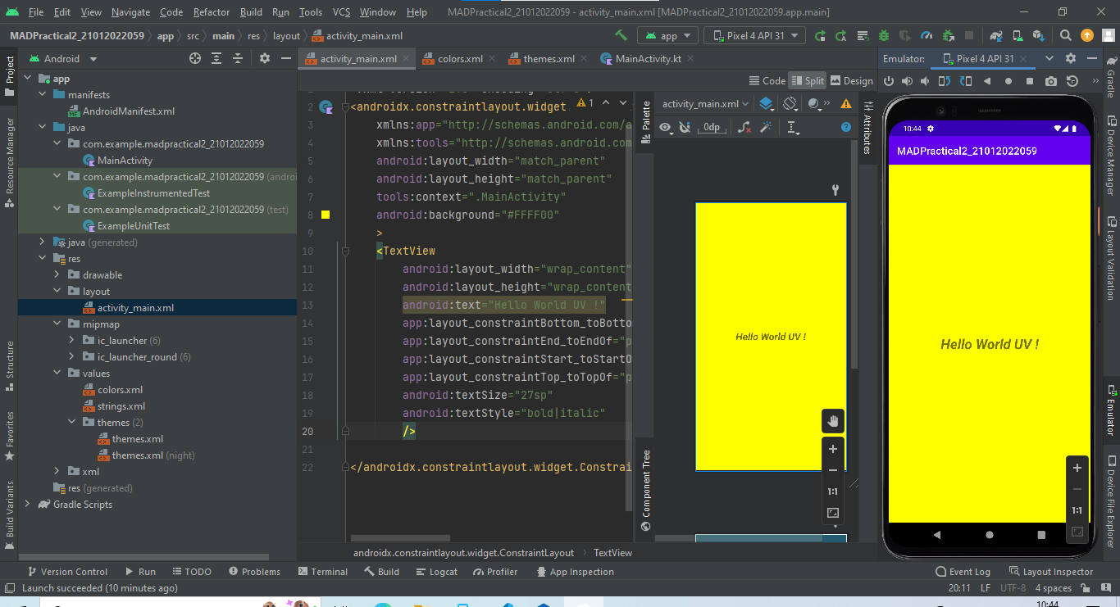Viewport: 1120px width, 607px height.
Task: Open the Pixel 4 API 31 device dropdown
Action: click(x=754, y=35)
